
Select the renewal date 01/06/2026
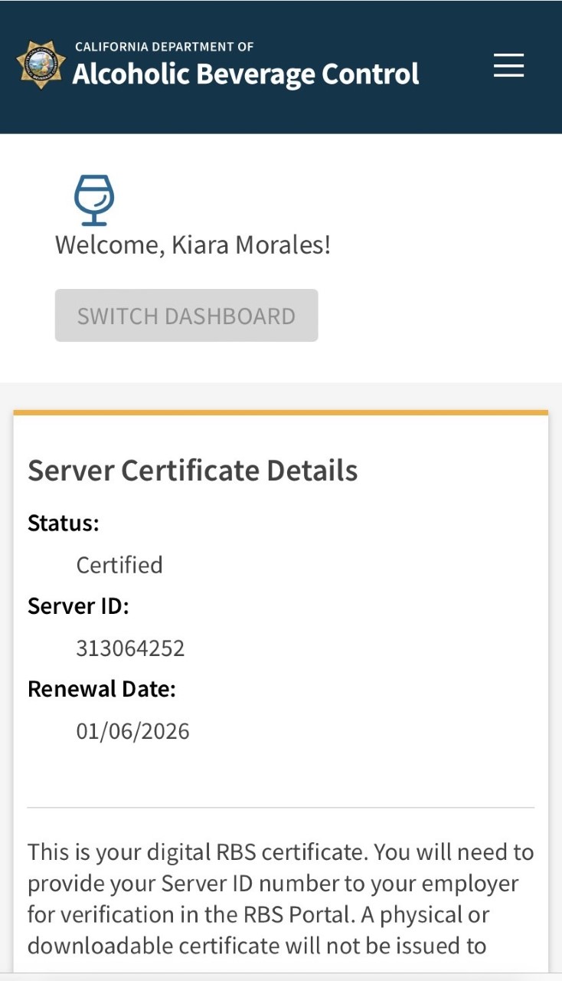click(x=132, y=731)
